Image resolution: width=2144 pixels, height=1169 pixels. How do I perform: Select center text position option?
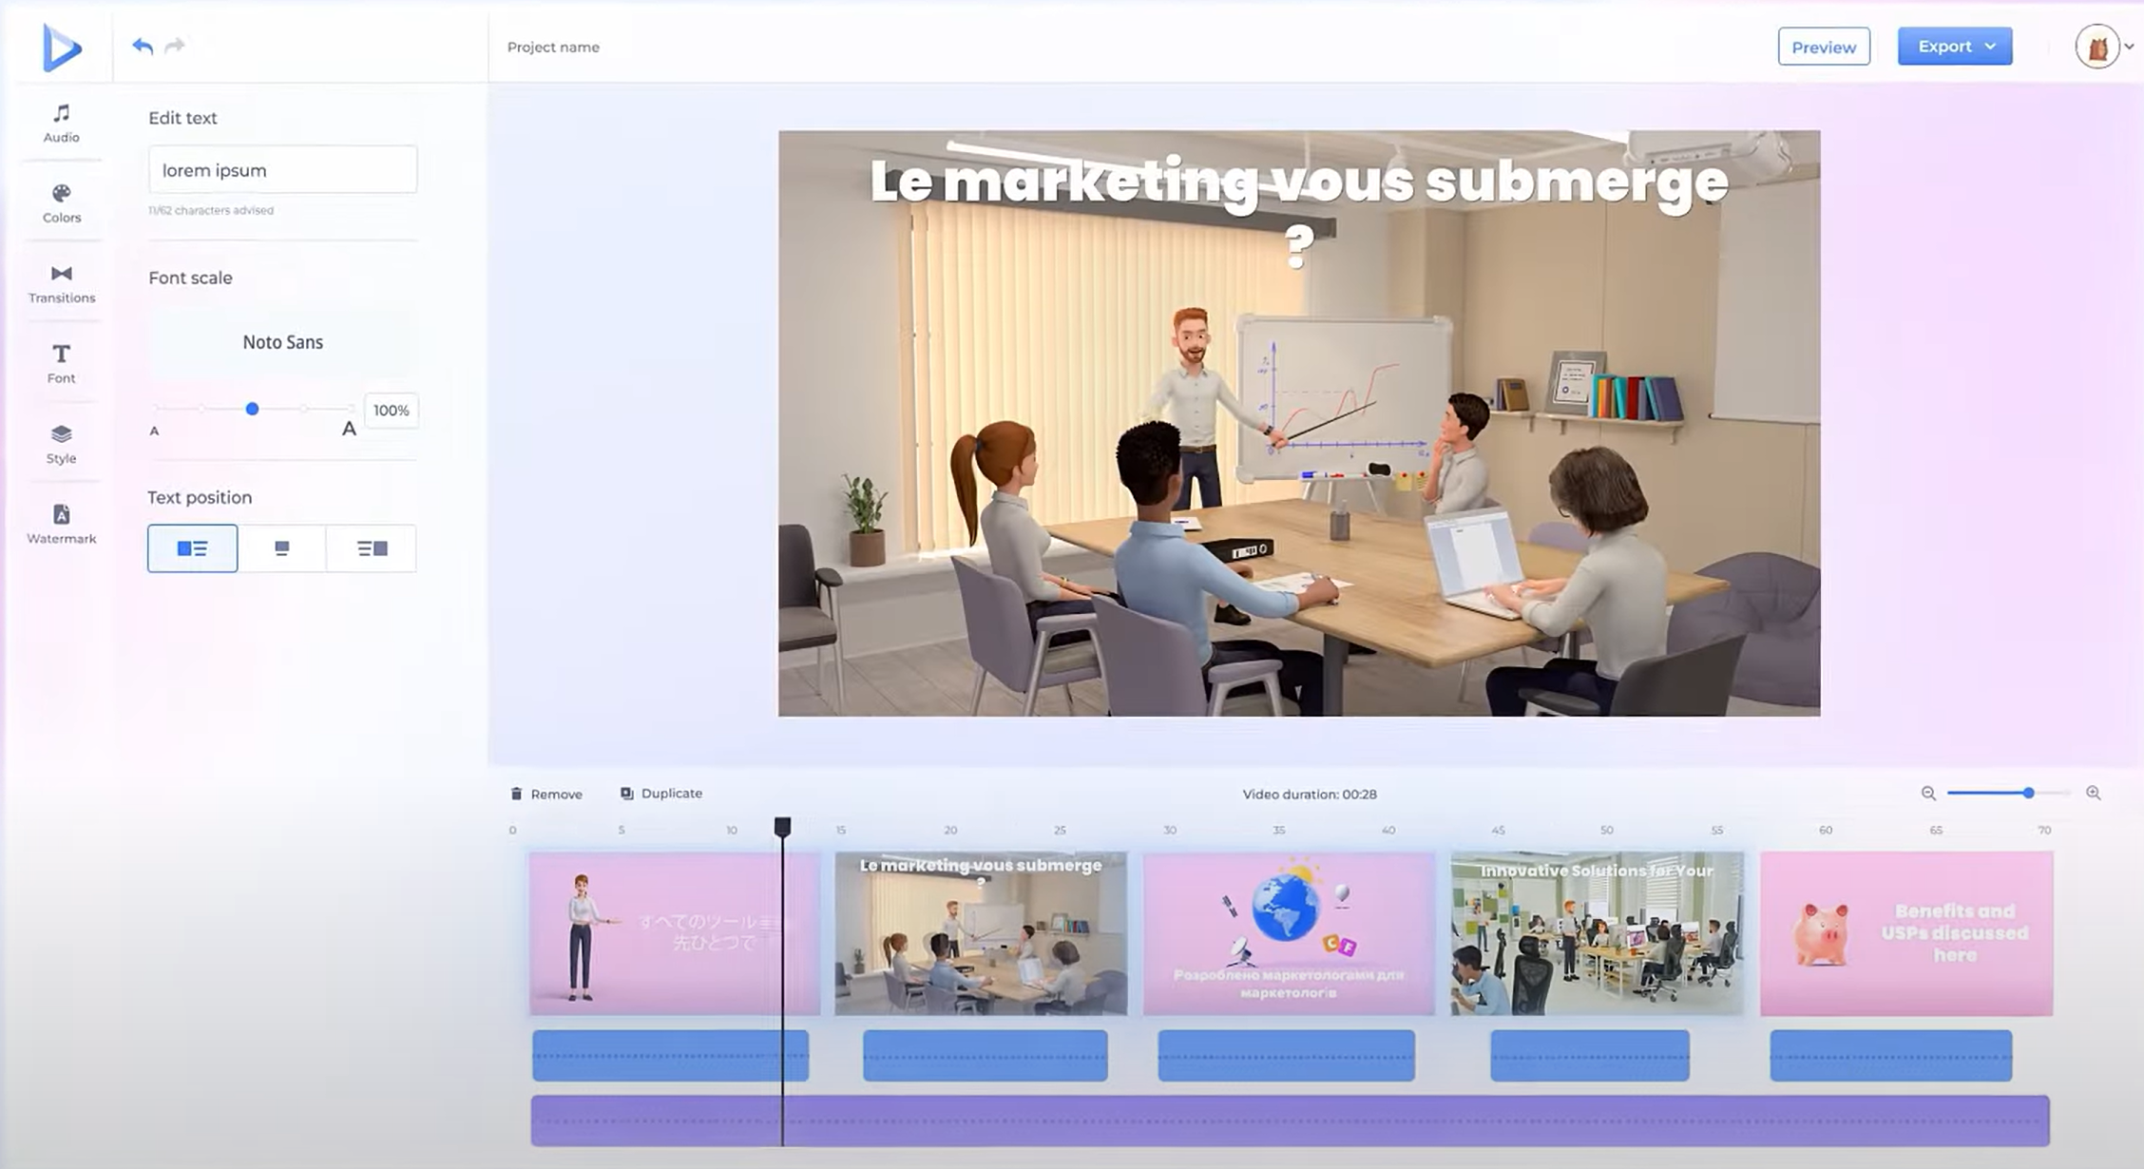coord(281,548)
